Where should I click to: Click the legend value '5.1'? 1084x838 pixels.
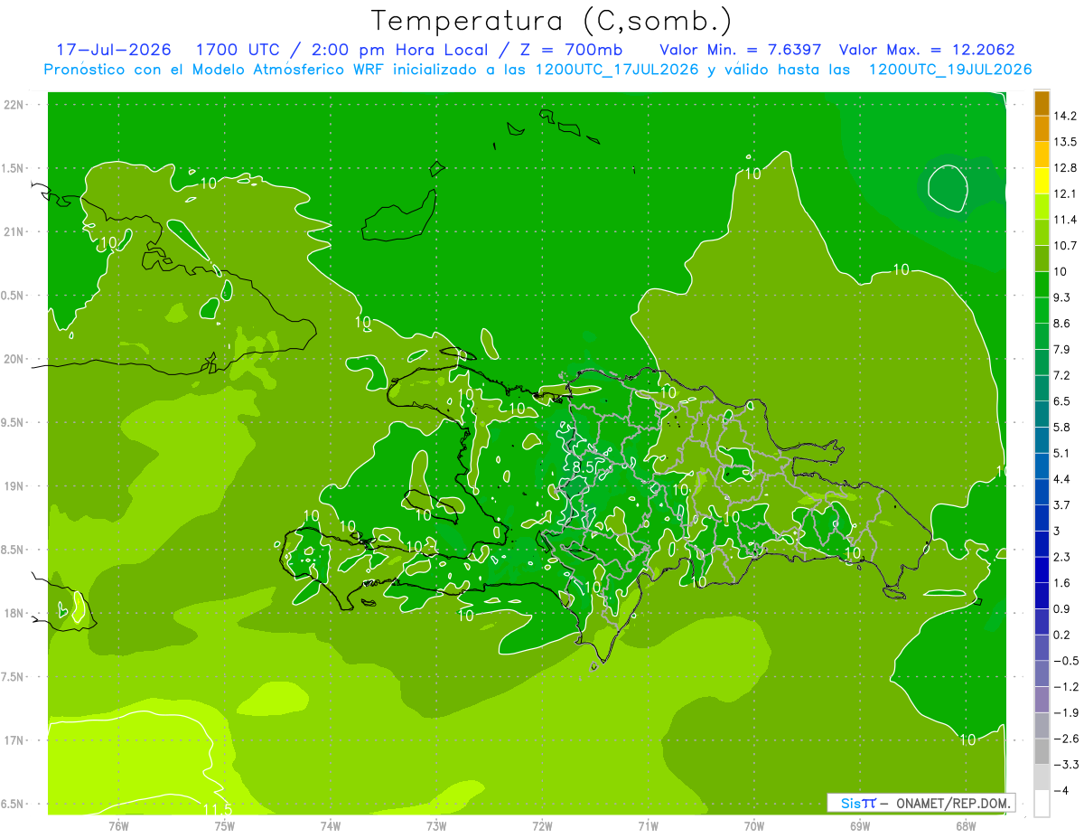(x=1062, y=453)
